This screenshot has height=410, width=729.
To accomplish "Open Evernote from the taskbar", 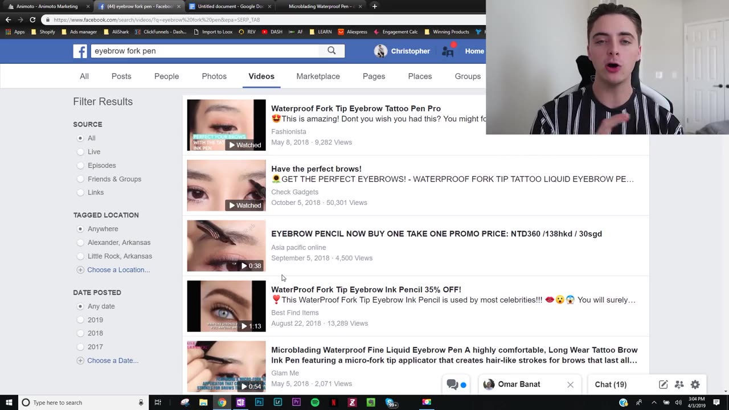I will (x=371, y=403).
